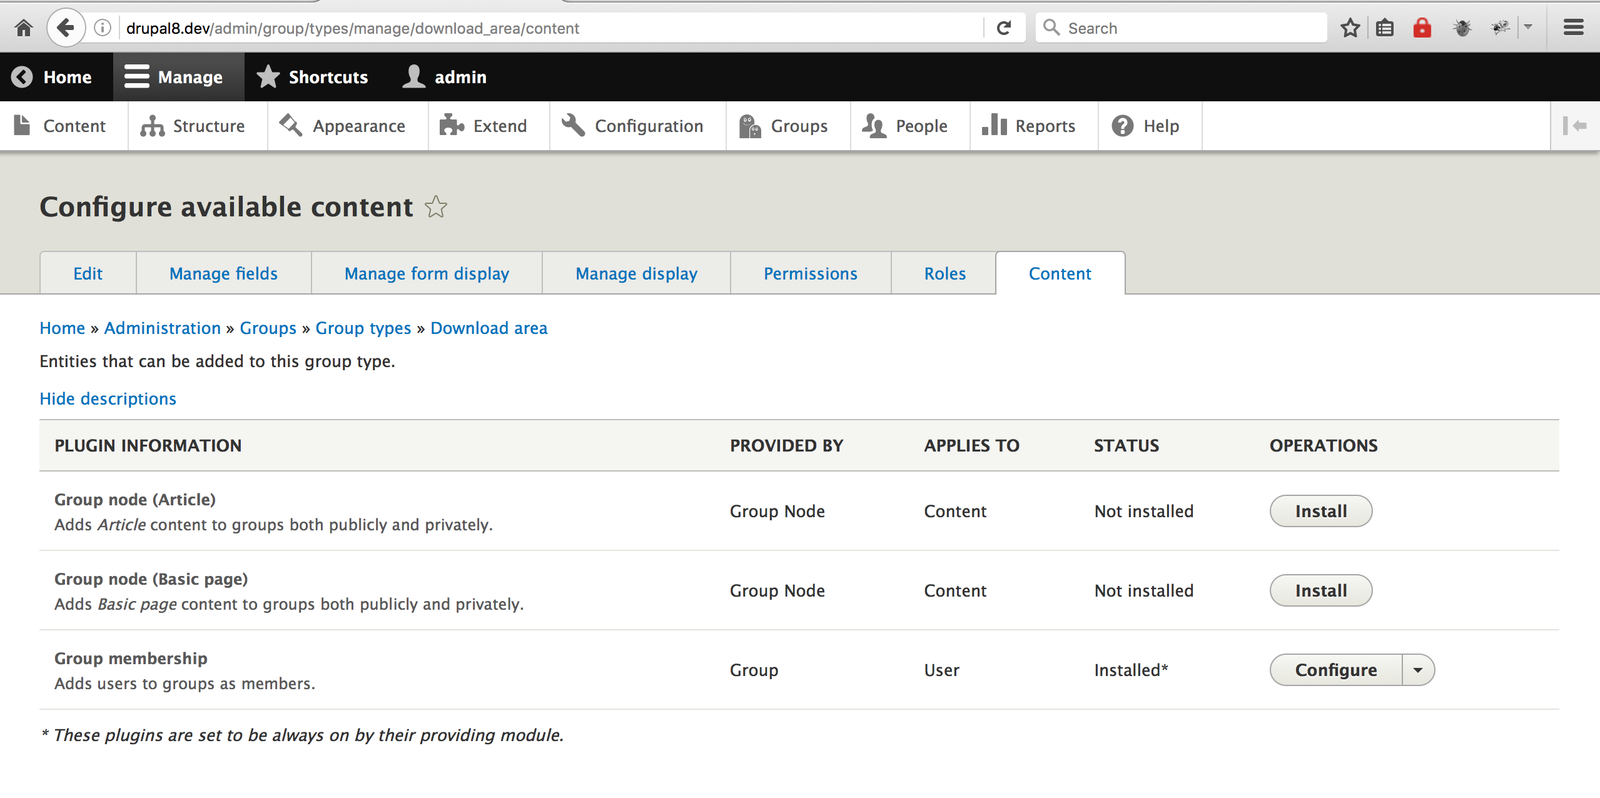Follow the Group types breadcrumb link
Image resolution: width=1600 pixels, height=798 pixels.
click(x=363, y=328)
